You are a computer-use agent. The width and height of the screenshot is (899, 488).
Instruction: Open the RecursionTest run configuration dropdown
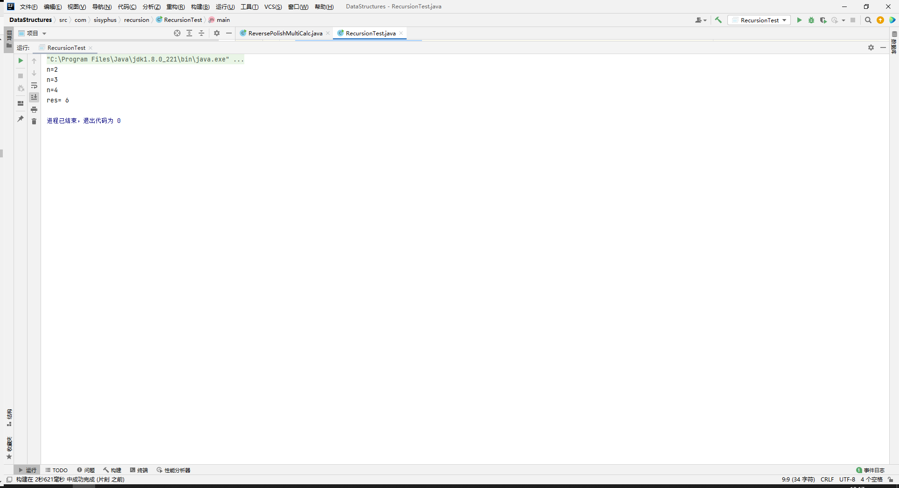coord(759,20)
